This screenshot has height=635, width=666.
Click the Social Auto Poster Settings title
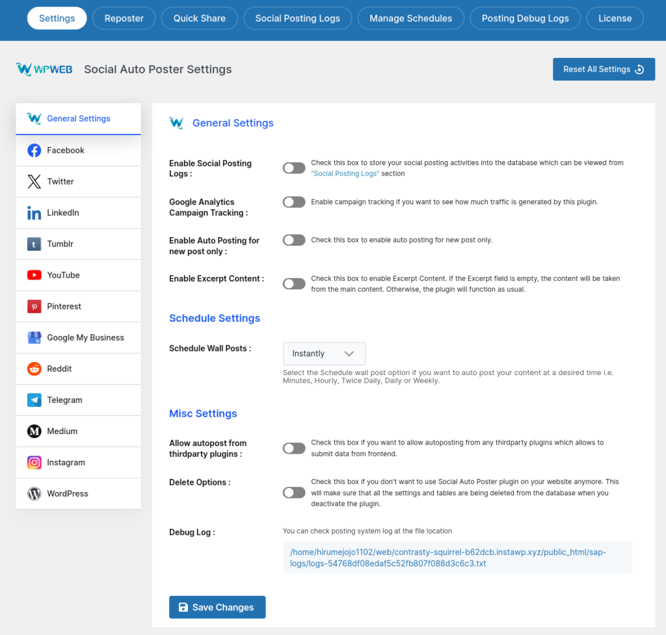click(157, 69)
